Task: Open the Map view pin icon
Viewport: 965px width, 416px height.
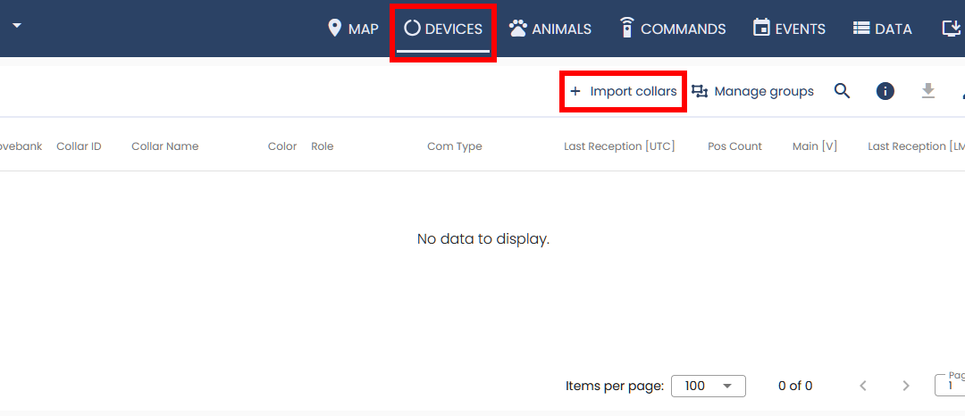Action: coord(335,29)
